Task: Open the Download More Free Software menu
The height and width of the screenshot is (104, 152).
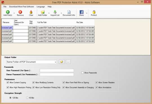Action: 21,6
